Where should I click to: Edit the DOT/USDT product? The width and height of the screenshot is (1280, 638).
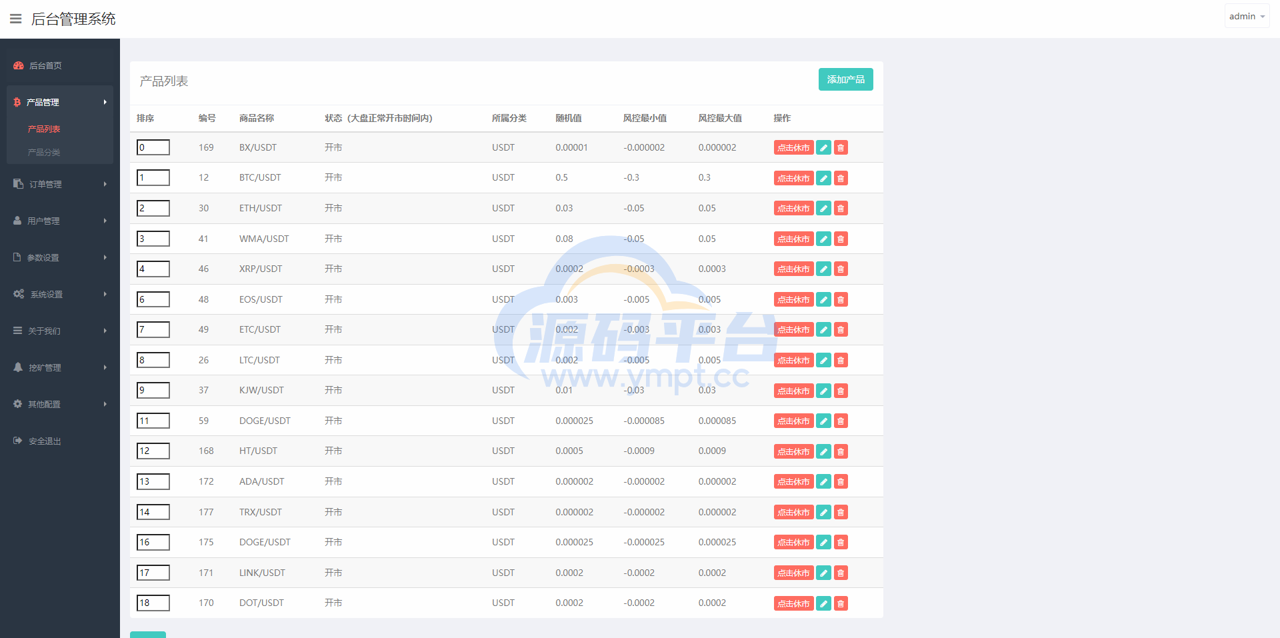click(824, 603)
